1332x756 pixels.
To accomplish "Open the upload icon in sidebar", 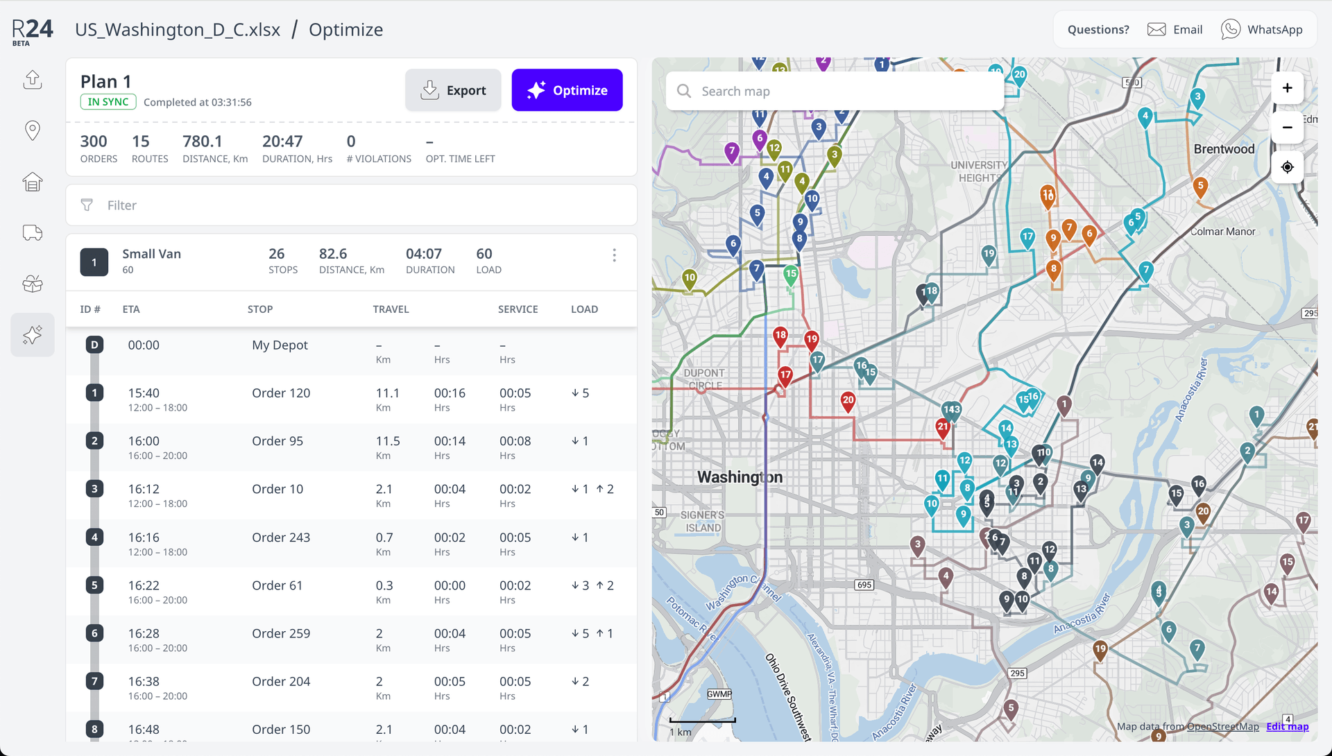I will tap(33, 80).
